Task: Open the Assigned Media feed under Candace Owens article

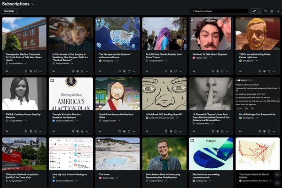Action: click(x=16, y=121)
